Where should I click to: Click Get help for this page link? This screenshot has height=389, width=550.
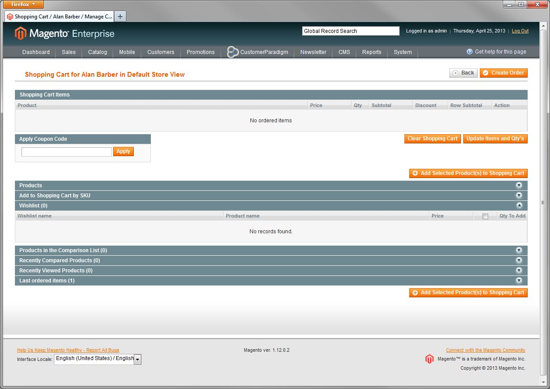click(x=500, y=52)
